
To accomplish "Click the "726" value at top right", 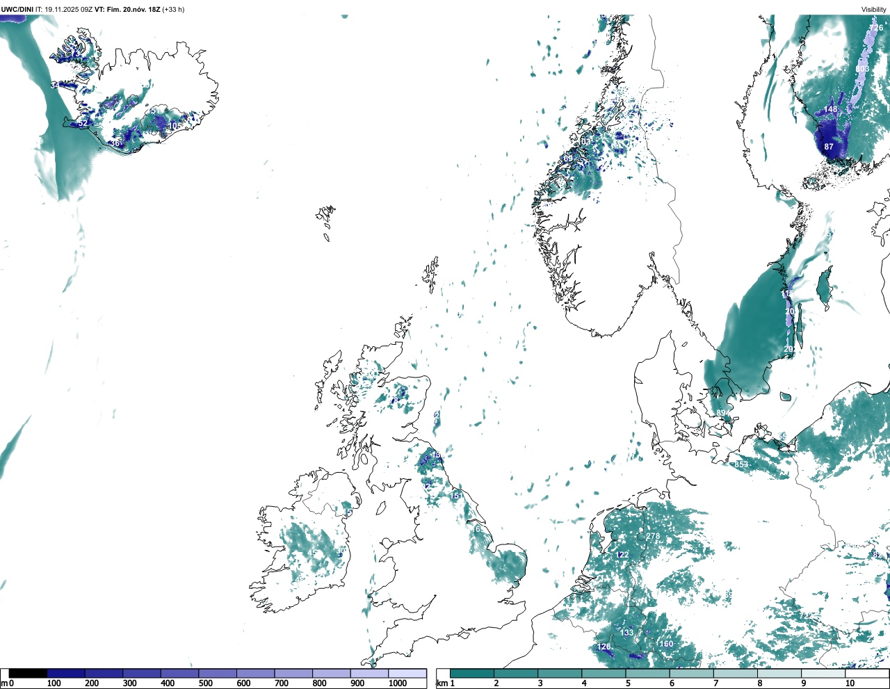I will 877,28.
